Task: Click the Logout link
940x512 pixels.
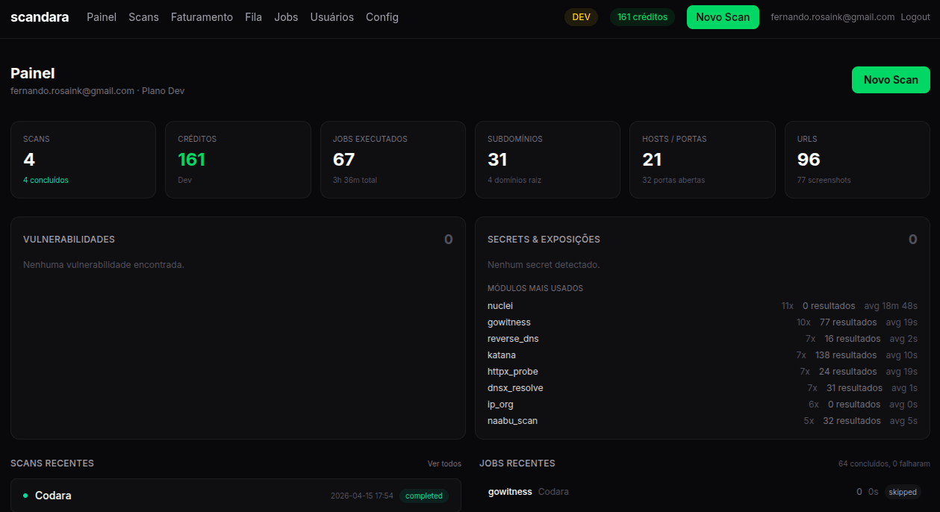Action: (915, 16)
